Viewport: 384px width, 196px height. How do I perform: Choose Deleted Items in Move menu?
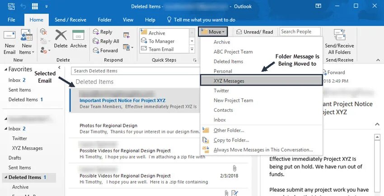[x=261, y=62]
